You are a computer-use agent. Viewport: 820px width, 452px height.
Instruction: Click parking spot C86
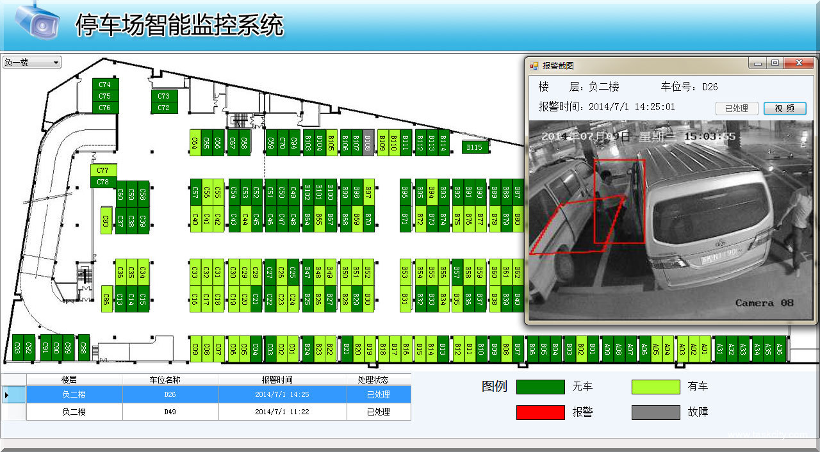point(106,299)
